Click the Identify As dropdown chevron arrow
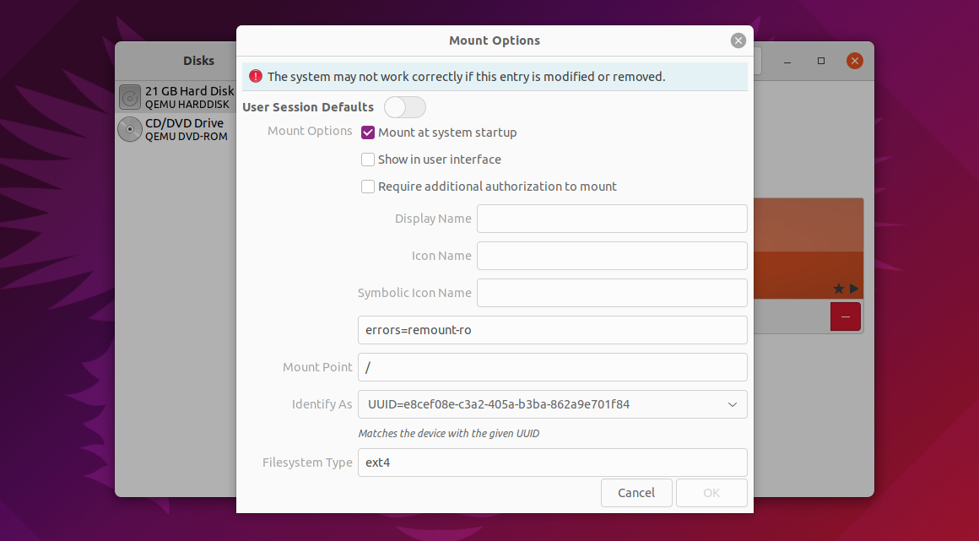 pos(733,404)
